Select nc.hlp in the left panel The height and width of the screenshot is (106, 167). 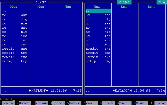pyautogui.click(x=15, y=32)
